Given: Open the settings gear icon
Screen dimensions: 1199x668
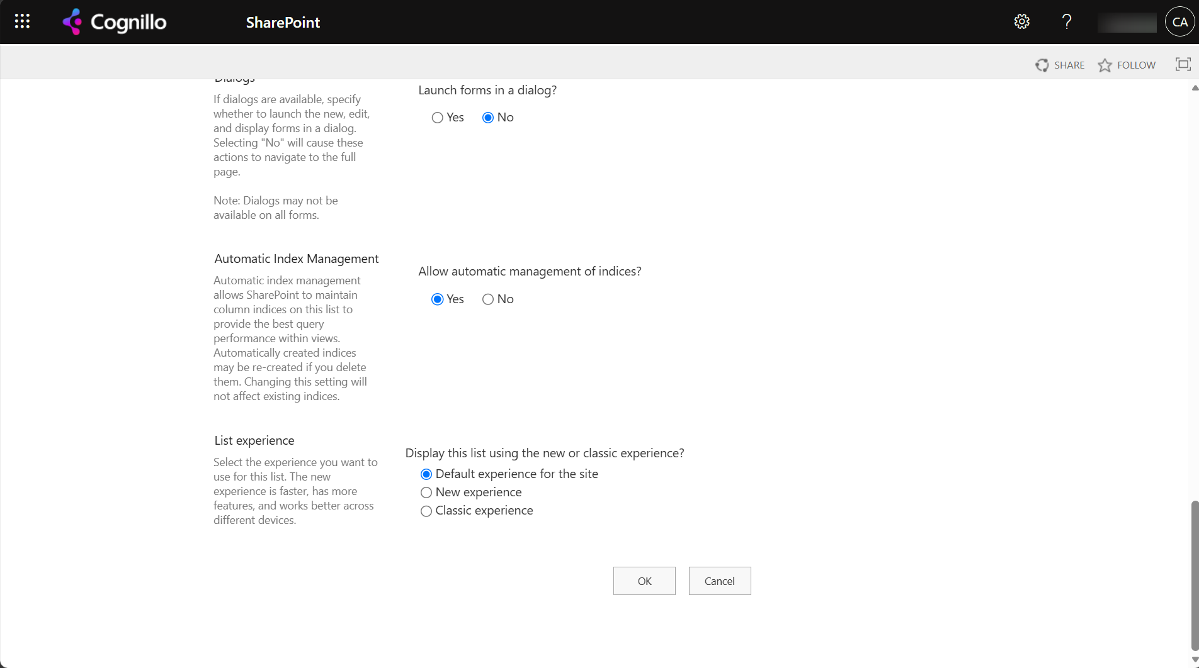Looking at the screenshot, I should click(1021, 21).
